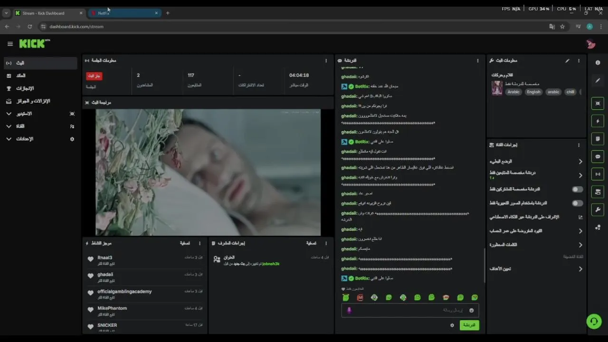Image resolution: width=608 pixels, height=342 pixels.
Task: Open activity feed panel three-dot menu
Action: [x=199, y=243]
